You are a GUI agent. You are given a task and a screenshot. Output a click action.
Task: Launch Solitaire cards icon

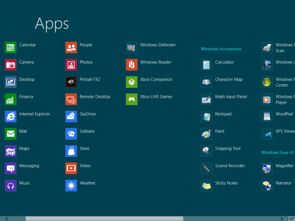tap(71, 134)
